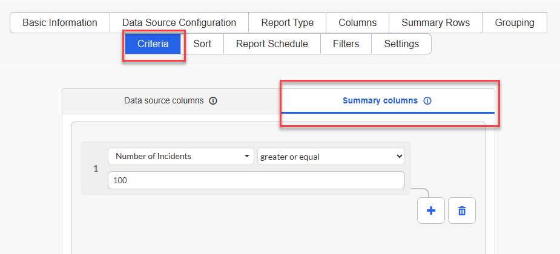Open the Sort tab
560x254 pixels.
[x=202, y=44]
